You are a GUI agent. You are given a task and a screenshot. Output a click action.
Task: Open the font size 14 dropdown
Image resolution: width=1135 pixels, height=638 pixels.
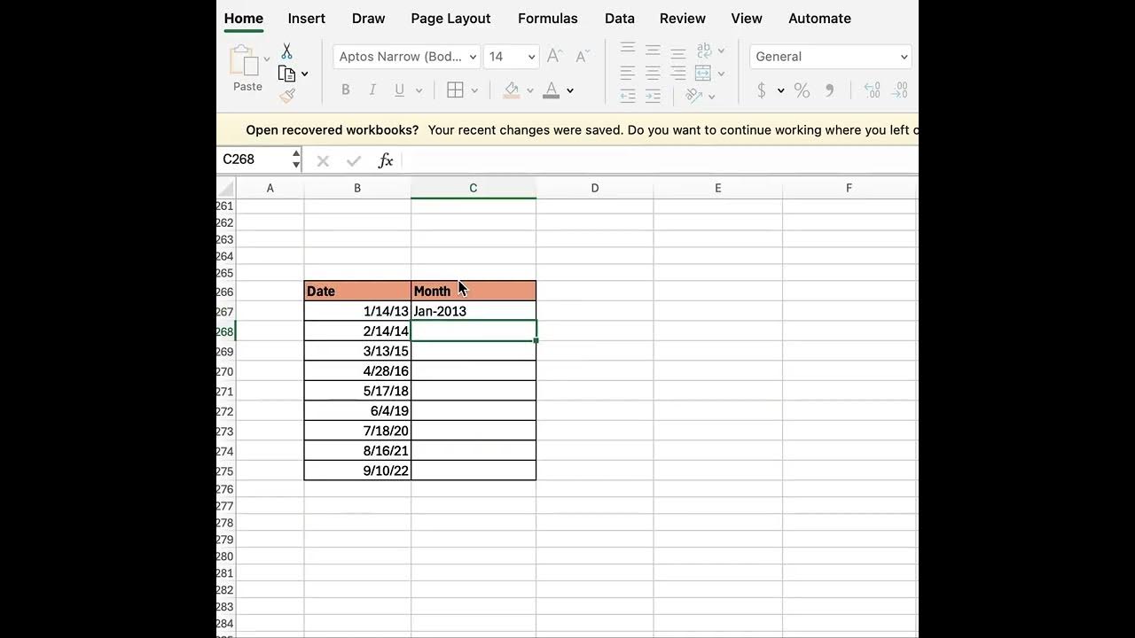(511, 56)
